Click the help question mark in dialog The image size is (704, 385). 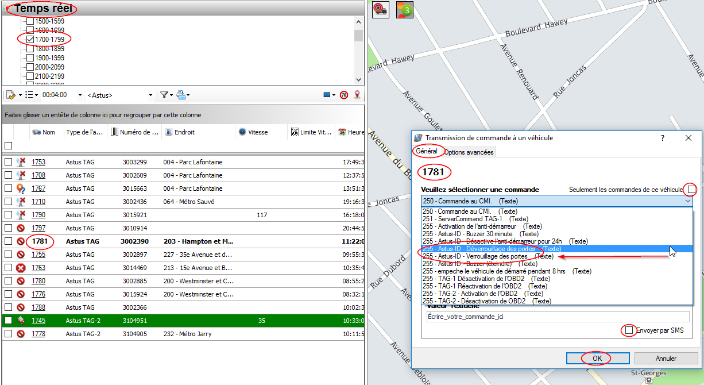tap(662, 138)
